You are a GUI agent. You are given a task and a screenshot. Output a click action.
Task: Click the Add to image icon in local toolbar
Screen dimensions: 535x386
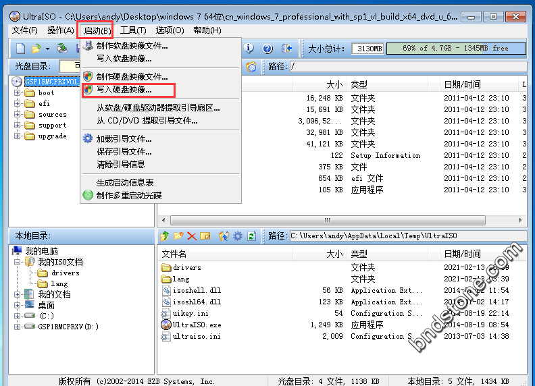(x=224, y=236)
